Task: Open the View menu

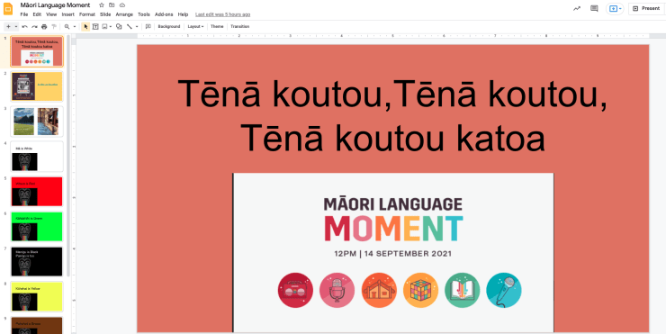Action: [51, 14]
